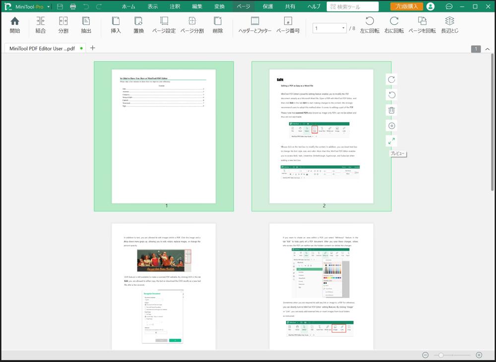This screenshot has height=362, width=496.
Task: Select the fourth page thumbnail with color palette
Action: (321, 287)
